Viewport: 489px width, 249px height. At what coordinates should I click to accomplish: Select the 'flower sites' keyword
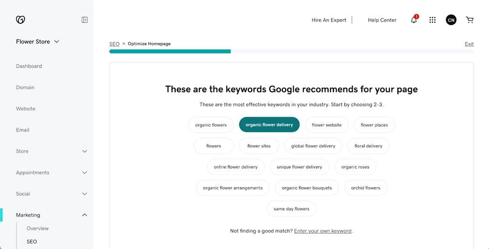tap(259, 146)
